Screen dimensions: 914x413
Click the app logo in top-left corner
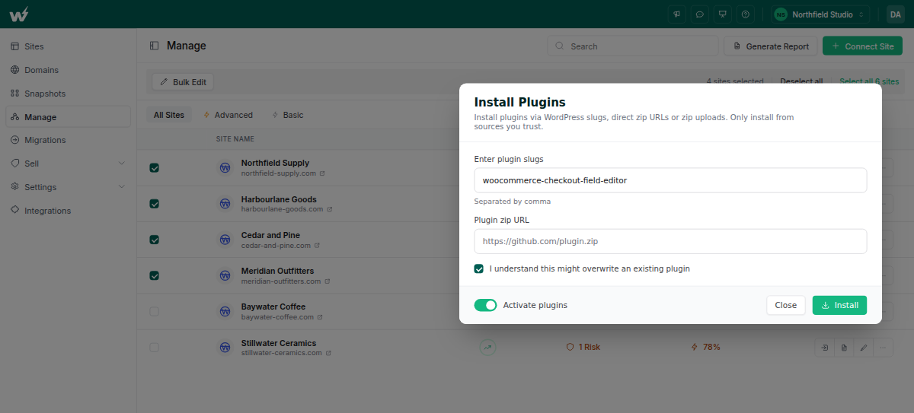(21, 14)
